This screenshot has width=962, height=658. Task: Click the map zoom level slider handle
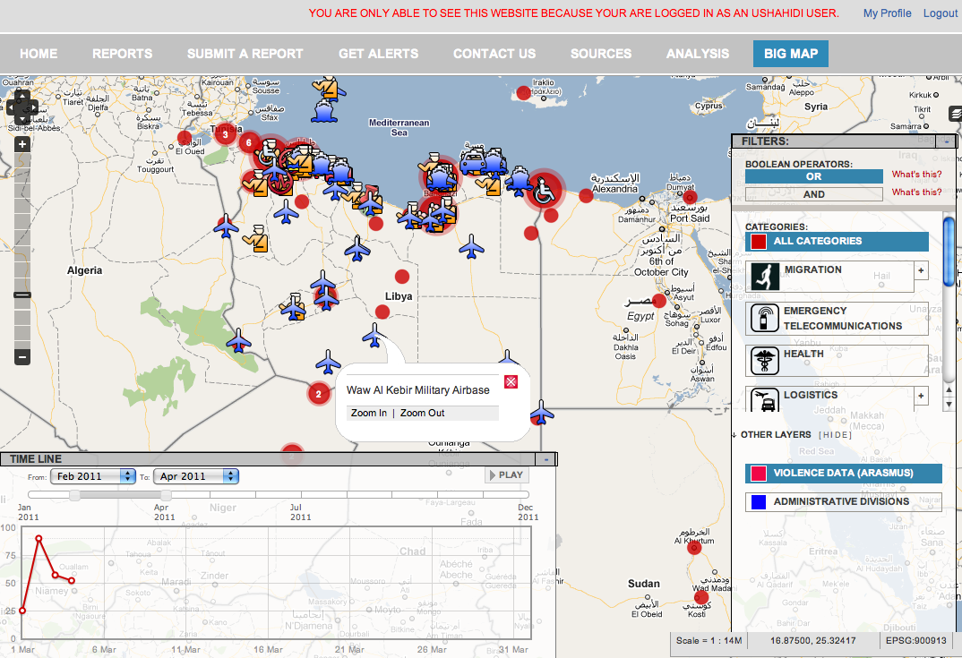22,295
